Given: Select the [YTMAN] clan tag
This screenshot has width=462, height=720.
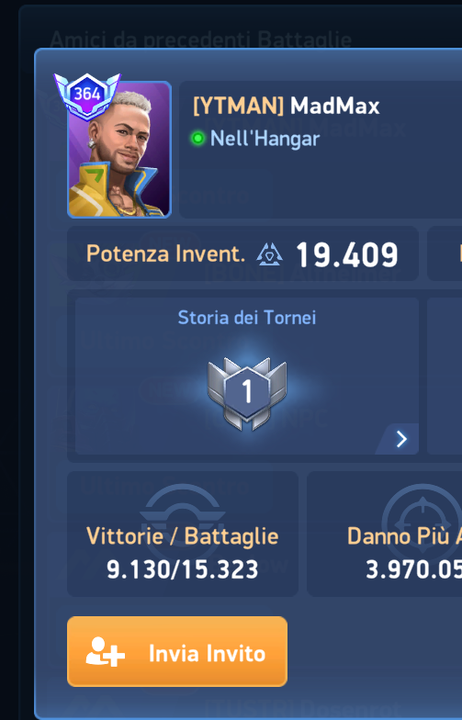Looking at the screenshot, I should pyautogui.click(x=239, y=107).
